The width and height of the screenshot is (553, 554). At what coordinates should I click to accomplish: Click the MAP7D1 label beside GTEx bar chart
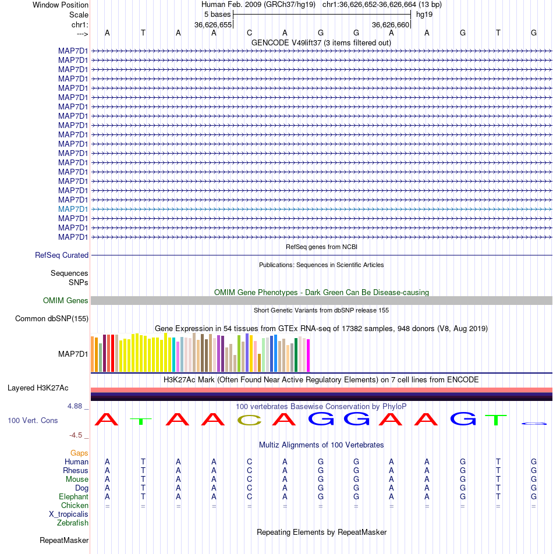pos(73,354)
